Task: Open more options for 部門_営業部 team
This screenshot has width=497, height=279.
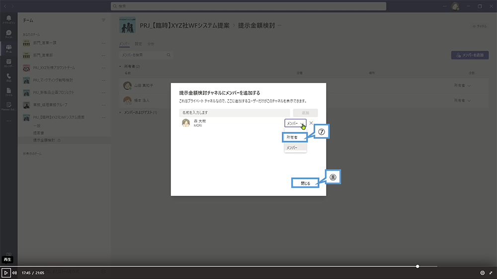Action: coord(103,56)
